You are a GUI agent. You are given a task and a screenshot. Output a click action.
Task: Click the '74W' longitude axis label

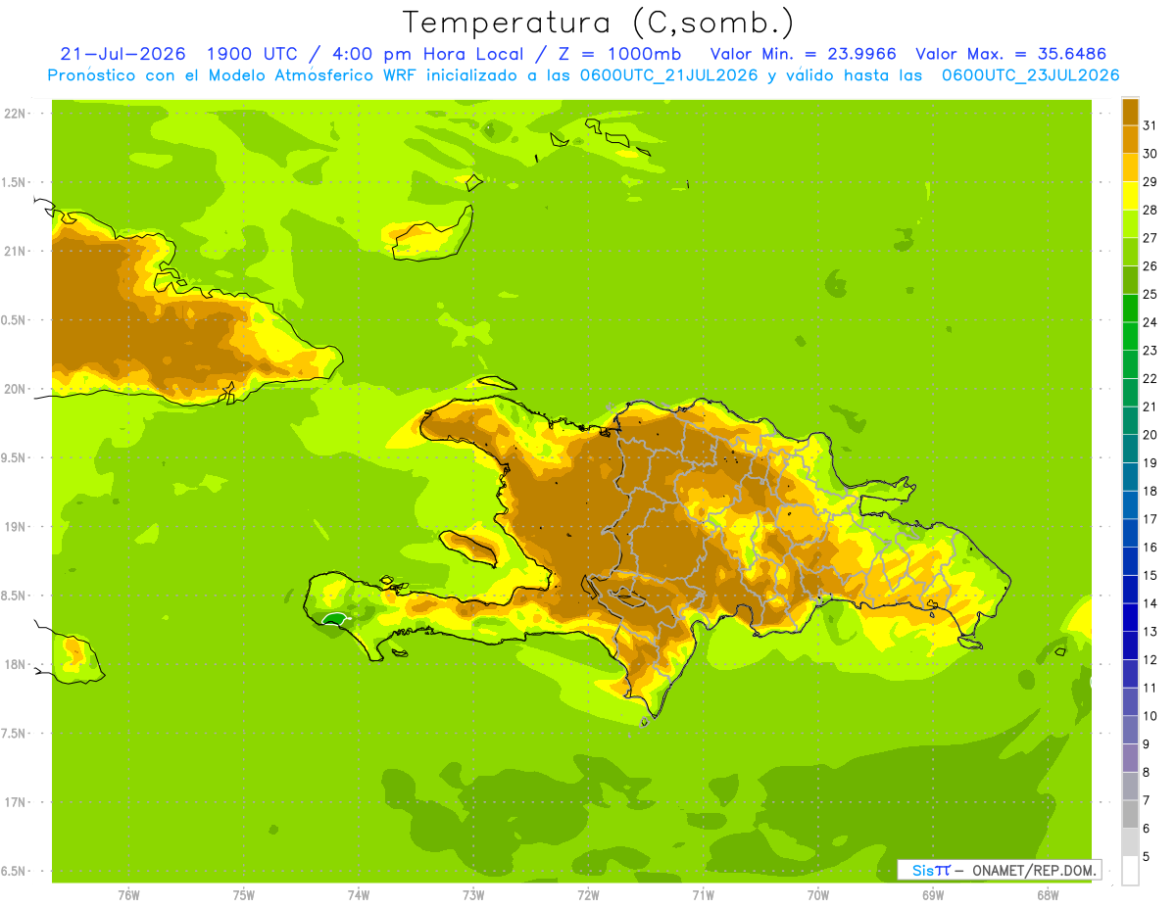click(x=359, y=894)
